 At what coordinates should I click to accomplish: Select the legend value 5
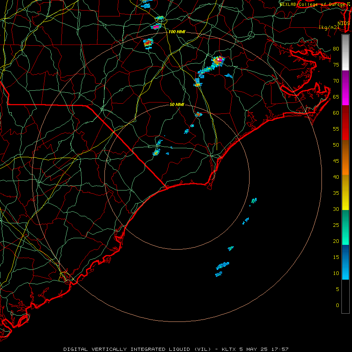point(338,289)
